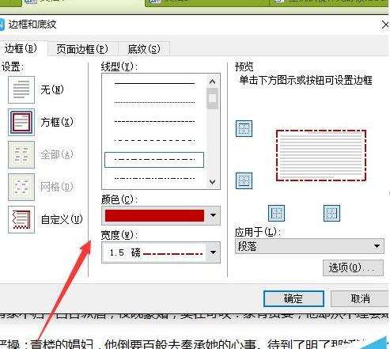This screenshot has width=390, height=349.
Task: Click the 选项(O)... button
Action: pyautogui.click(x=353, y=268)
